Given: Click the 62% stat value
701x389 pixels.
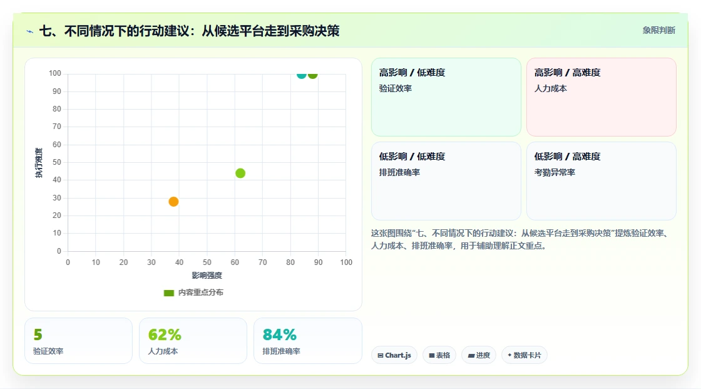Looking at the screenshot, I should 165,335.
